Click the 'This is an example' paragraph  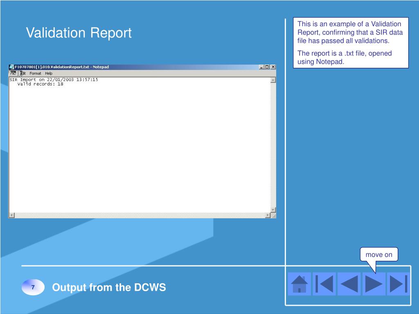350,32
